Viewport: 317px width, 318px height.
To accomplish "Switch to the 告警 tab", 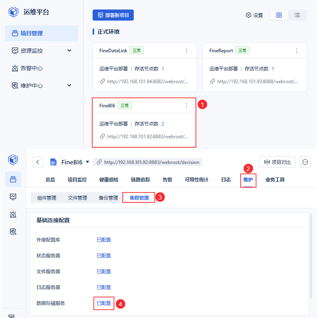I will tap(167, 180).
